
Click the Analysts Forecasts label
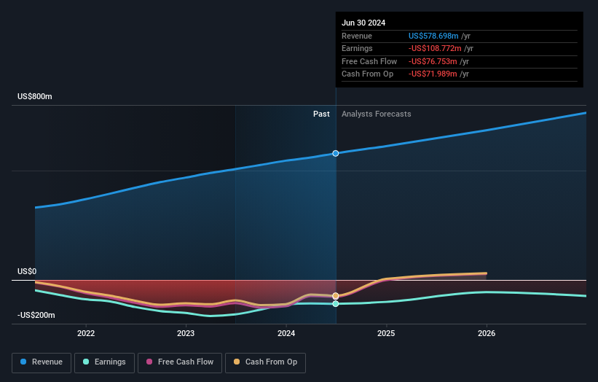point(377,114)
